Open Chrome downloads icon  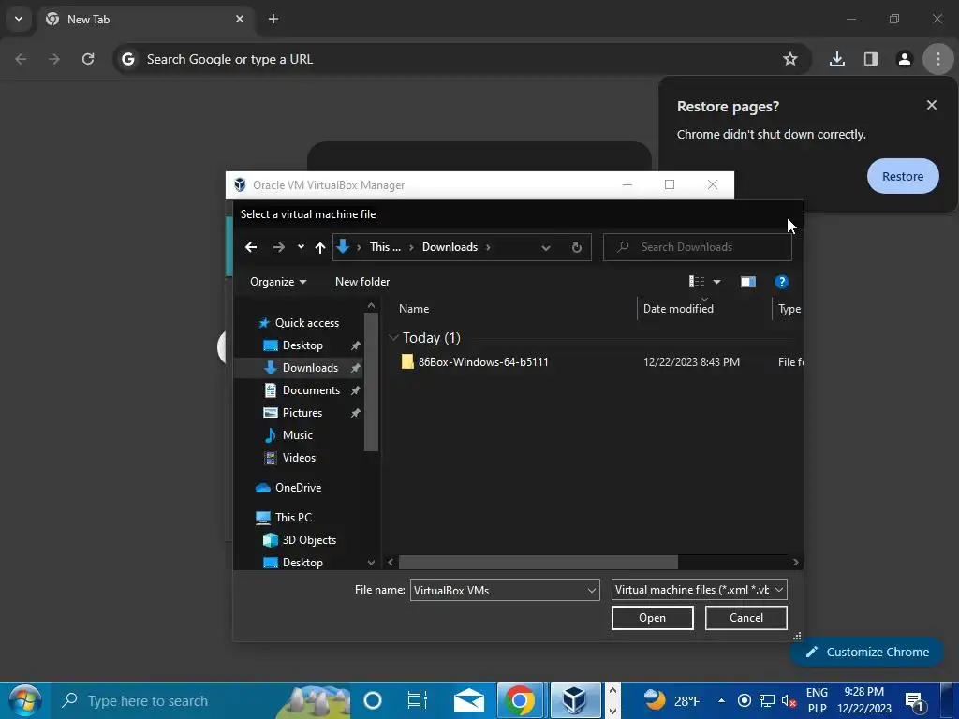[836, 59]
